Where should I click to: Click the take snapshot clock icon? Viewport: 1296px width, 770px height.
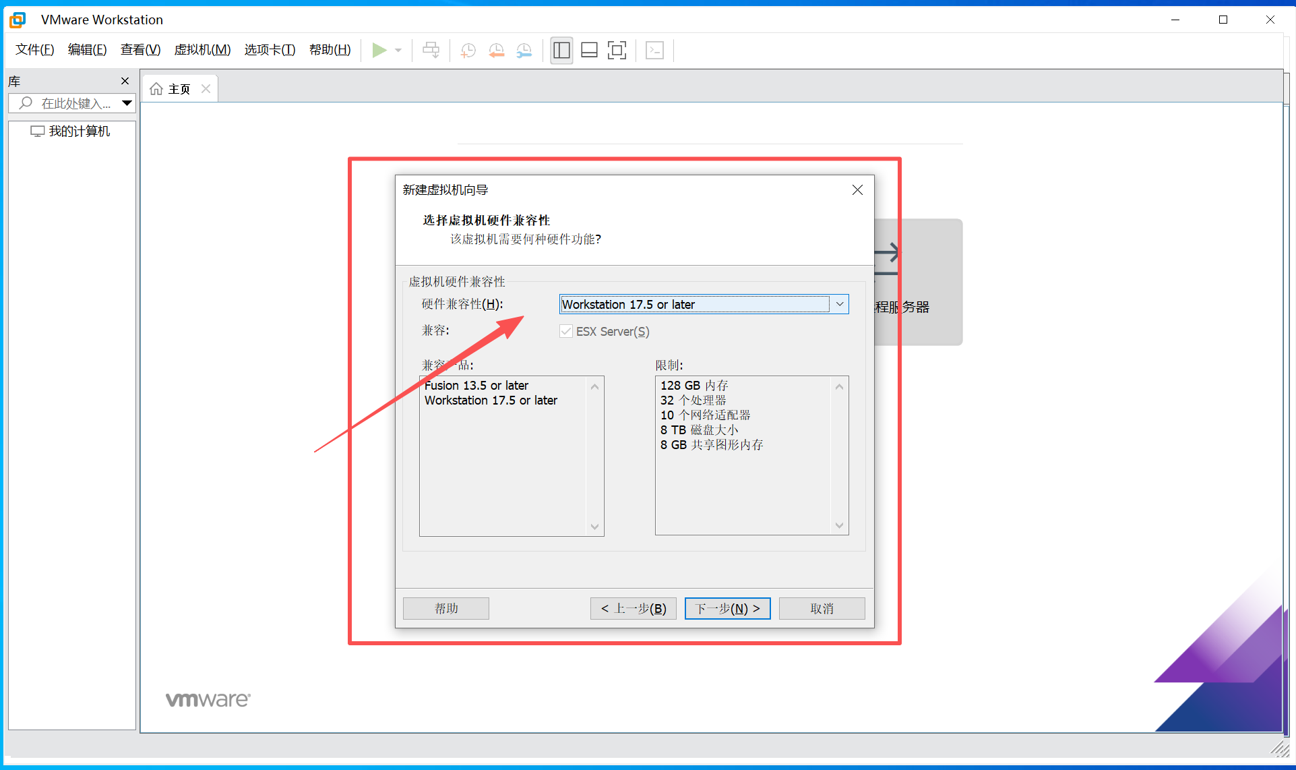coord(468,50)
